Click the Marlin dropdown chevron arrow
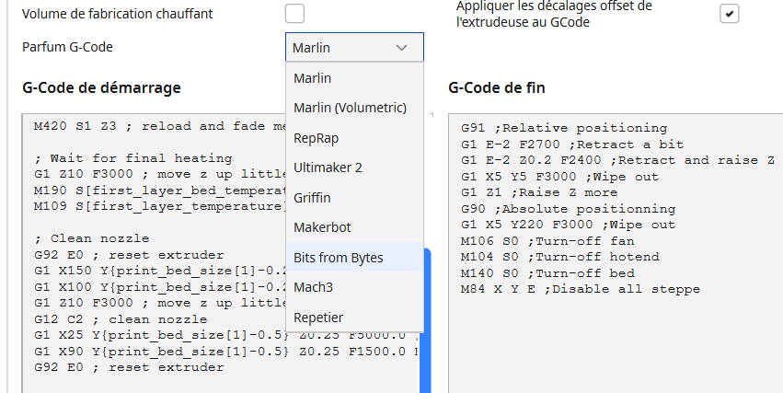 (401, 47)
